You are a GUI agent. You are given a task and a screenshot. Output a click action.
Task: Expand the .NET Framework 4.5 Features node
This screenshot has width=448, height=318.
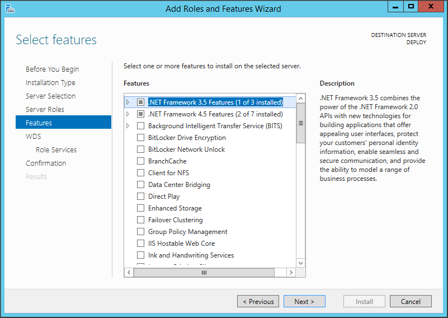coord(128,114)
